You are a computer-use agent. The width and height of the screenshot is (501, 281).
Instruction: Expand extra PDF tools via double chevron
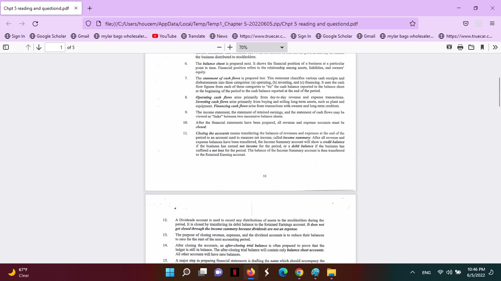[x=495, y=47]
